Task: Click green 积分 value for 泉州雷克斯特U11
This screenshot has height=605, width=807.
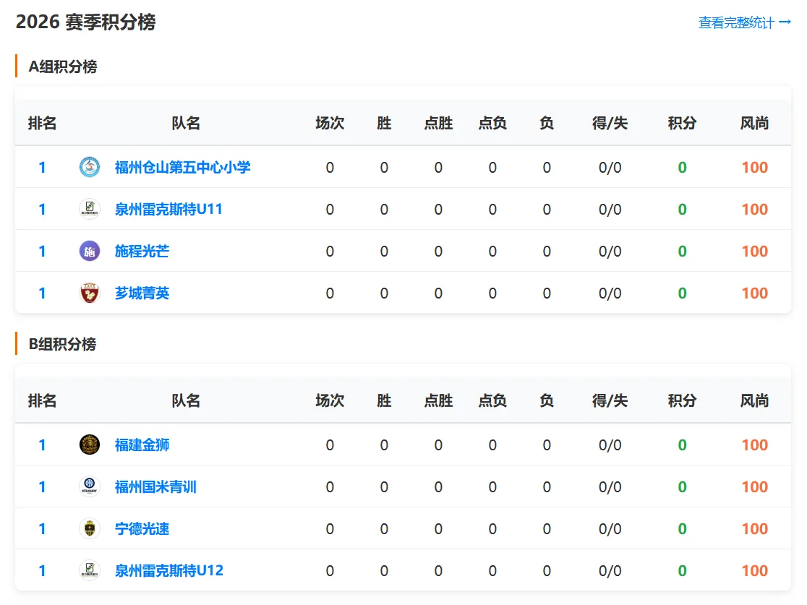Action: 683,210
